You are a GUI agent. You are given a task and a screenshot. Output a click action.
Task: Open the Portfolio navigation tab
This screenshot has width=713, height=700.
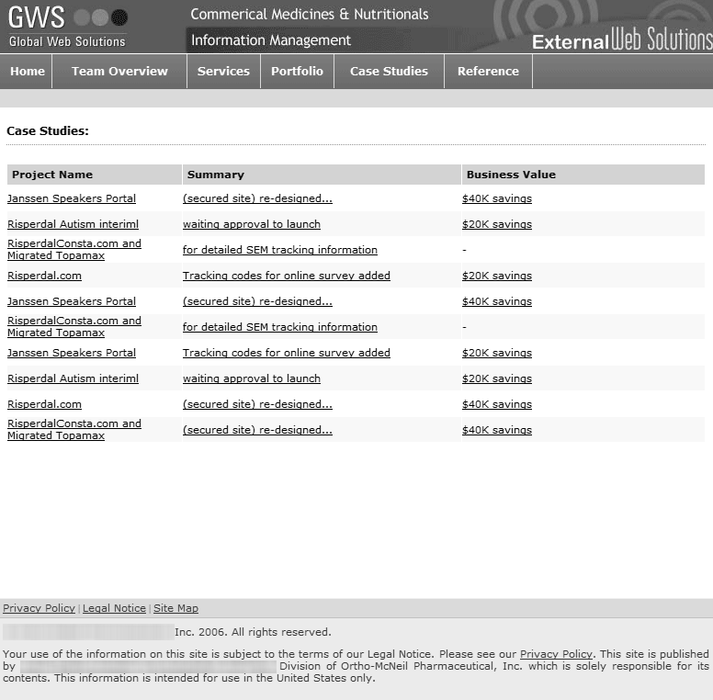click(x=297, y=72)
